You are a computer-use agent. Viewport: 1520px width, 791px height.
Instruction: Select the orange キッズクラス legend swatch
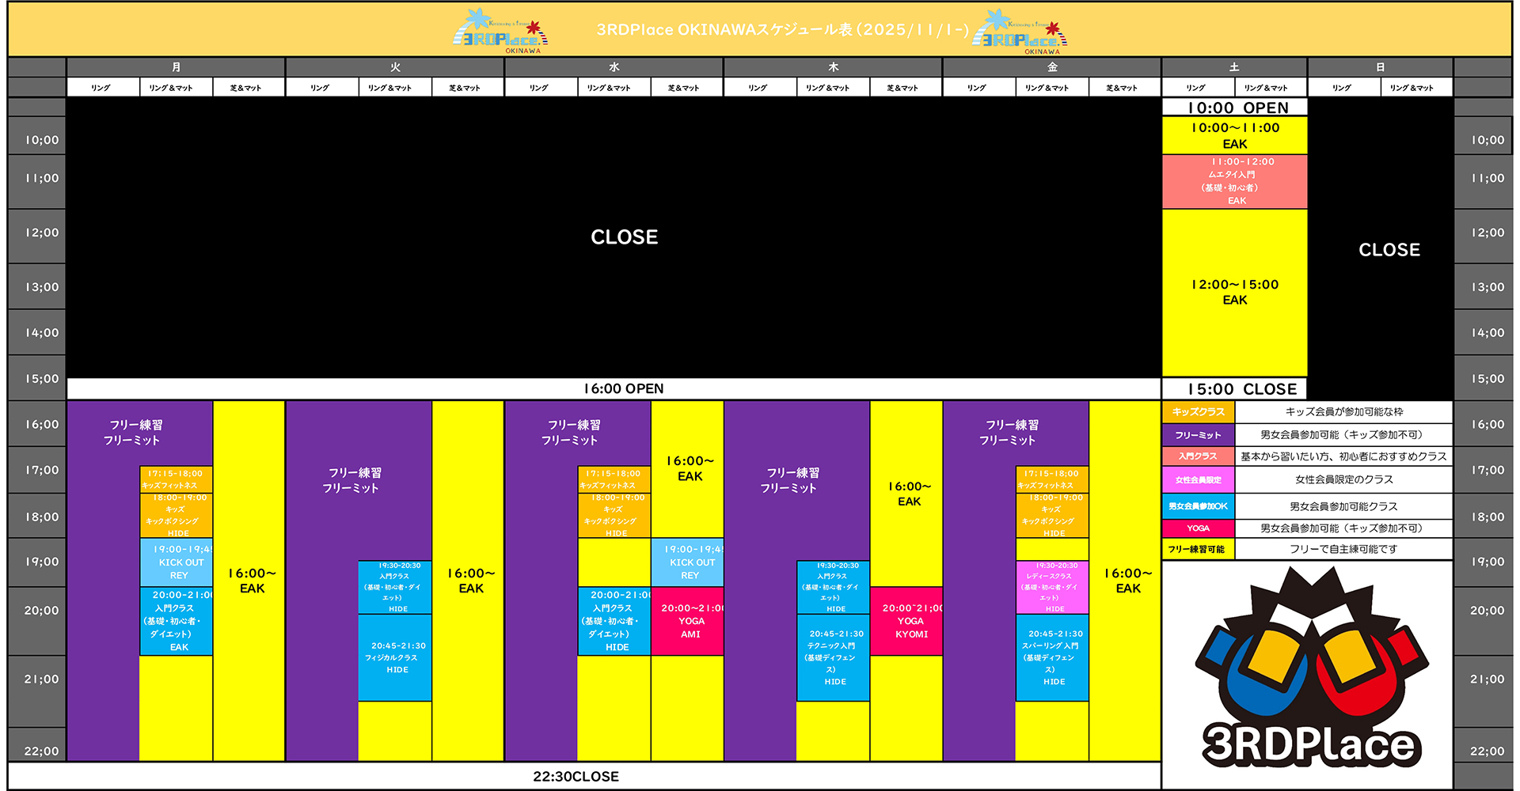pos(1198,412)
